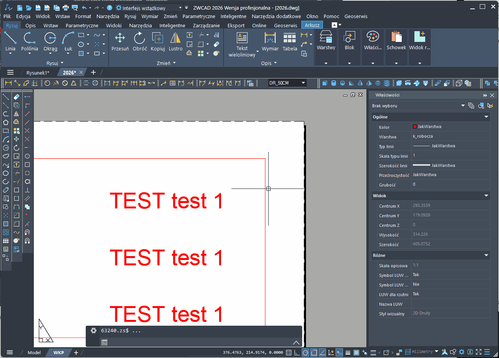Open the Interfejs wstążkowy workspace dropdown
The image size is (499, 358).
pyautogui.click(x=149, y=8)
